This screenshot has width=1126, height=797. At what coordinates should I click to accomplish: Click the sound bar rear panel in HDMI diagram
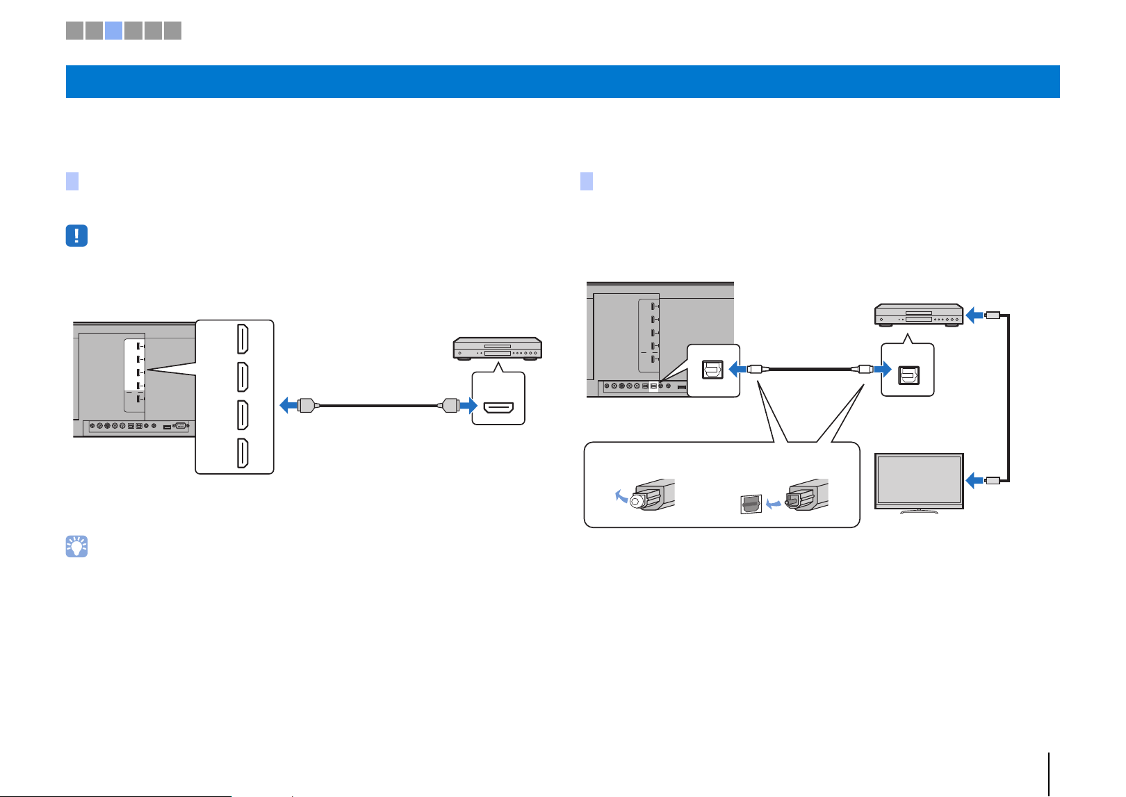134,379
